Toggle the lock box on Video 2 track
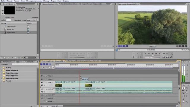The width and height of the screenshot is (190, 107). 44,79
